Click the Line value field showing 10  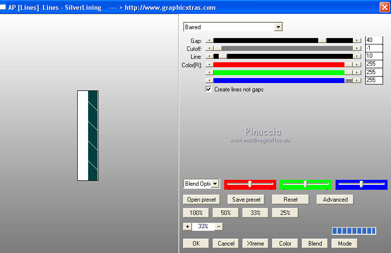pyautogui.click(x=374, y=56)
